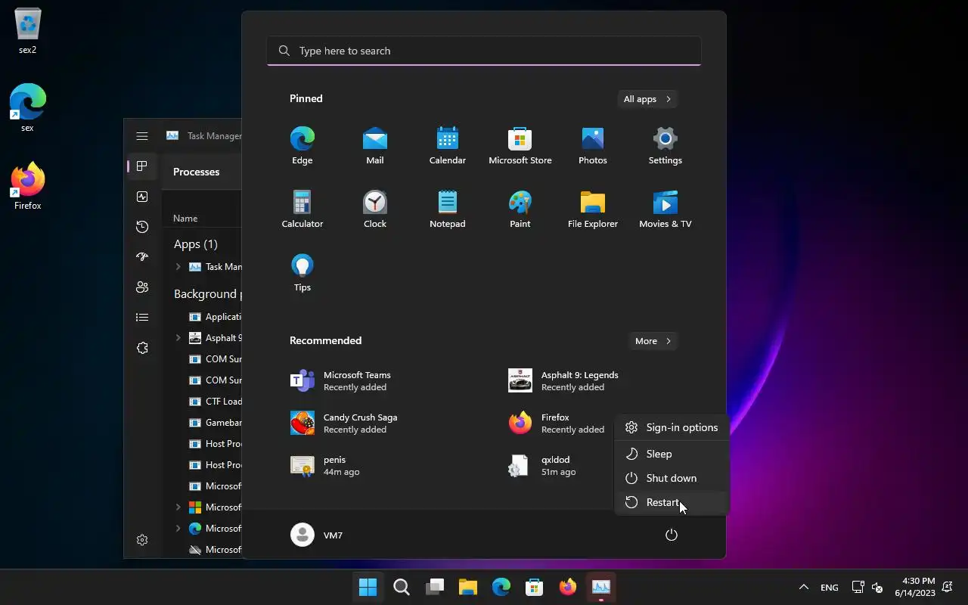Open the Tips app
The image size is (968, 605).
[302, 273]
